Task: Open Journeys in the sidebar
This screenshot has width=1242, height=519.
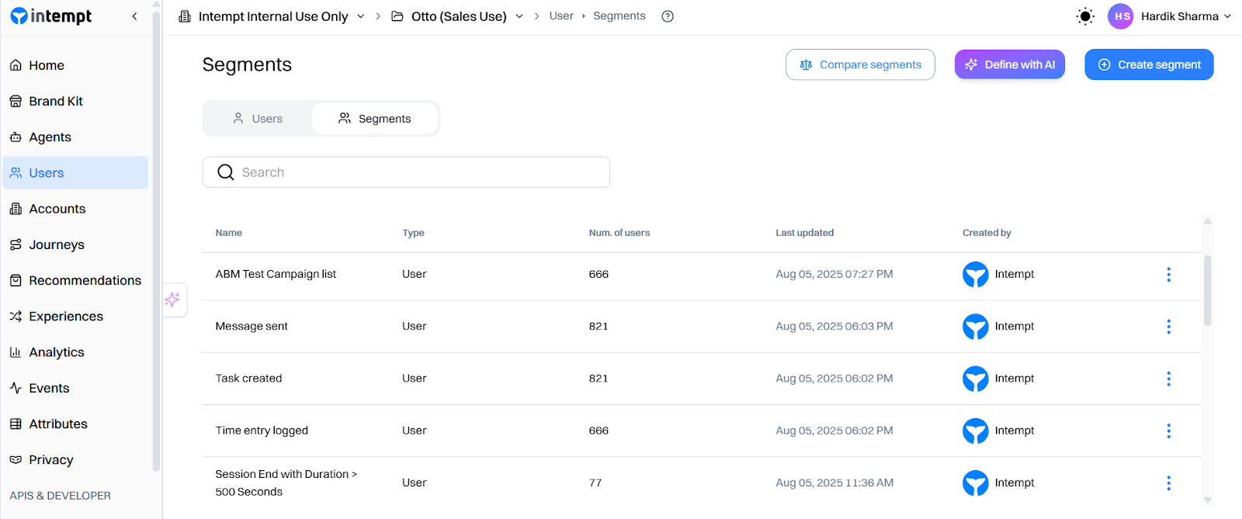Action: click(57, 245)
